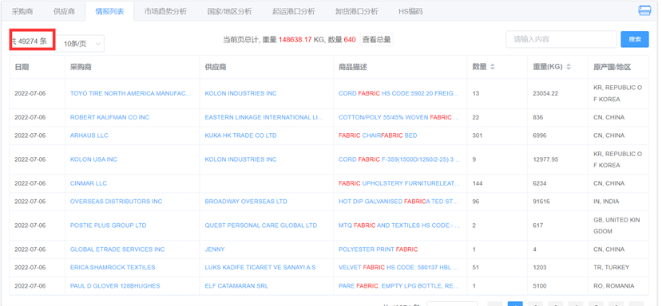Switch to the 供应商 tab
This screenshot has height=306, width=662.
[x=64, y=11]
